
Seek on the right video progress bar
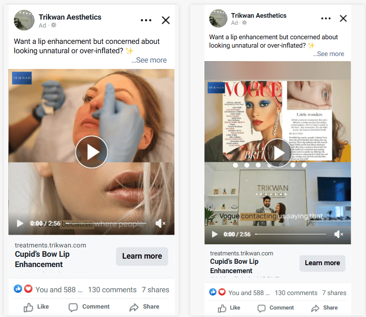tap(290, 234)
